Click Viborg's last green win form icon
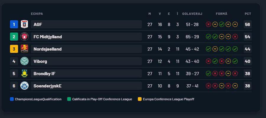Screen dimensions: 266x118 pyautogui.click(x=235, y=61)
